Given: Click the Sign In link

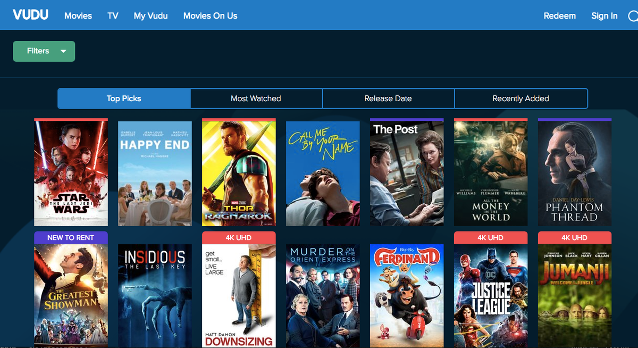Looking at the screenshot, I should coord(604,16).
